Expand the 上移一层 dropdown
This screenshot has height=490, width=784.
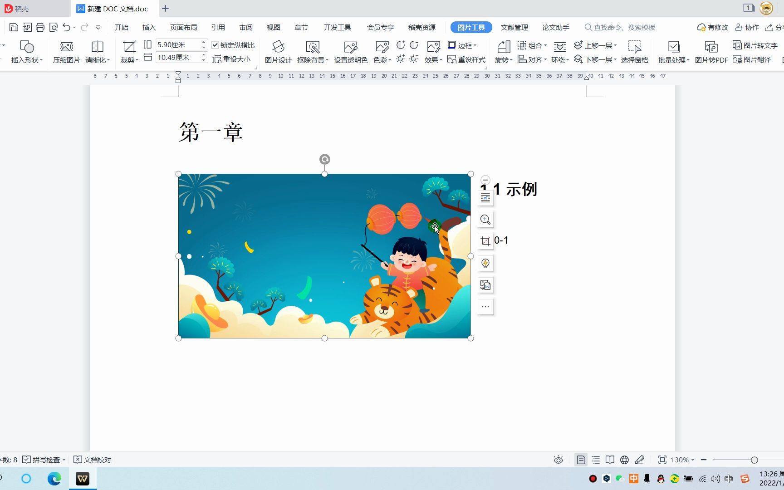click(615, 45)
